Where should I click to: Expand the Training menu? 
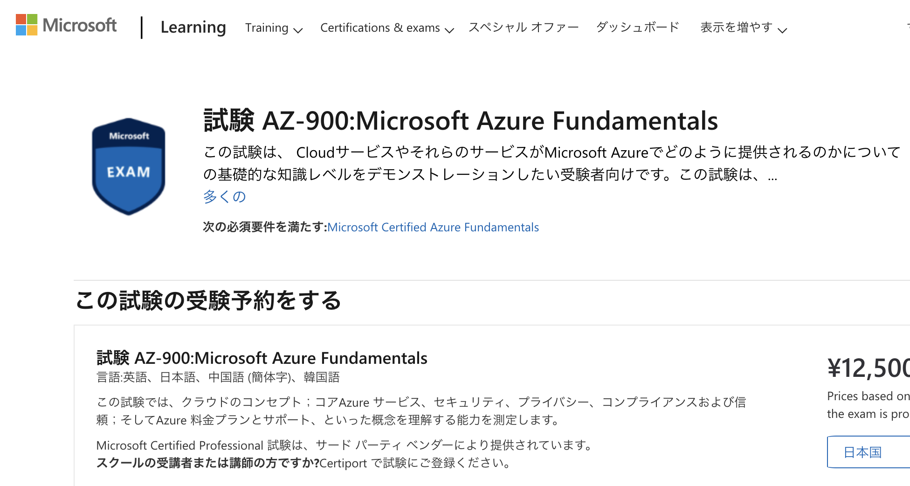coord(274,28)
